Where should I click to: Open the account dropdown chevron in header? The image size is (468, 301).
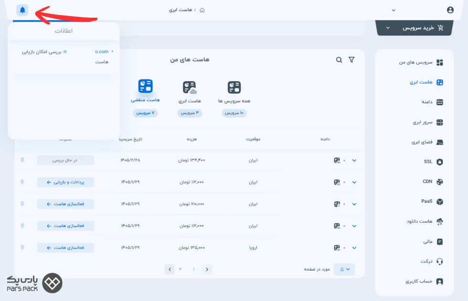(x=394, y=10)
